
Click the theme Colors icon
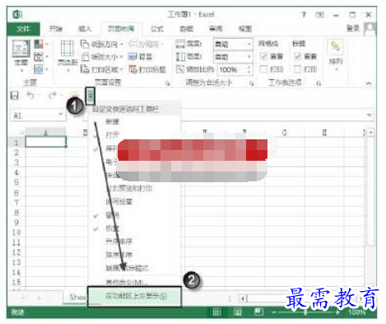coord(39,44)
